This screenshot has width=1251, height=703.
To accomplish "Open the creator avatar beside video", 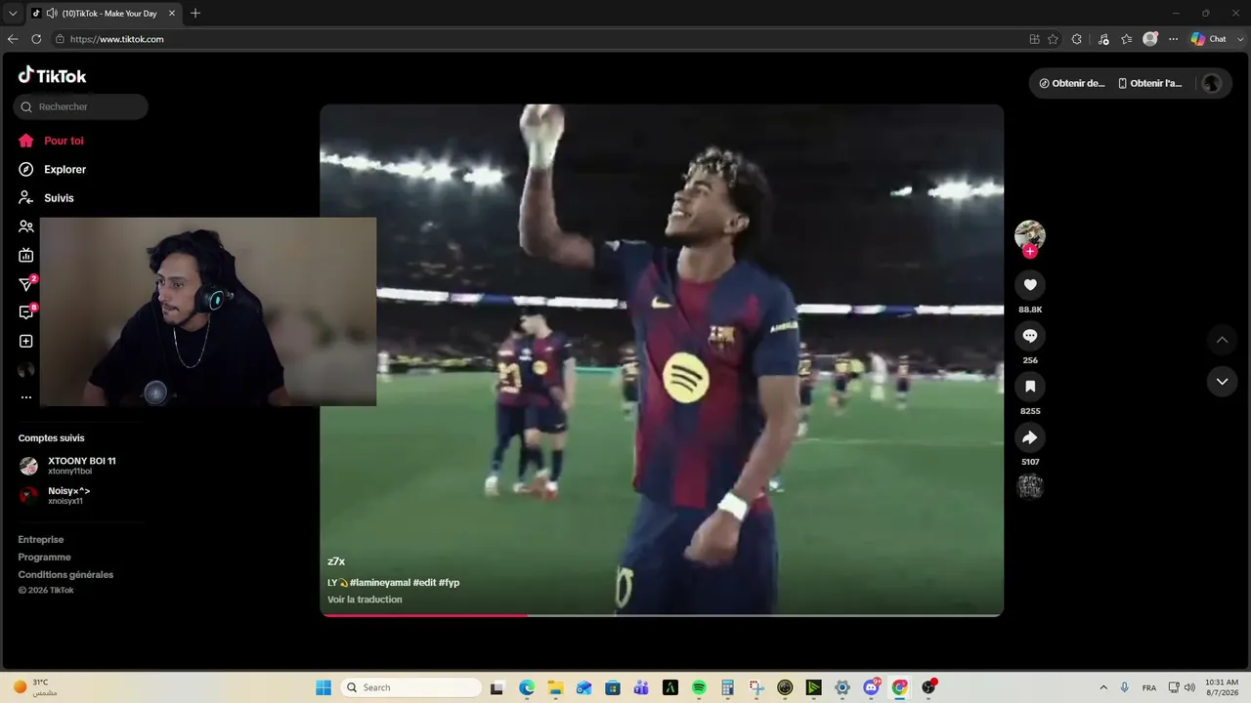I will pos(1030,234).
